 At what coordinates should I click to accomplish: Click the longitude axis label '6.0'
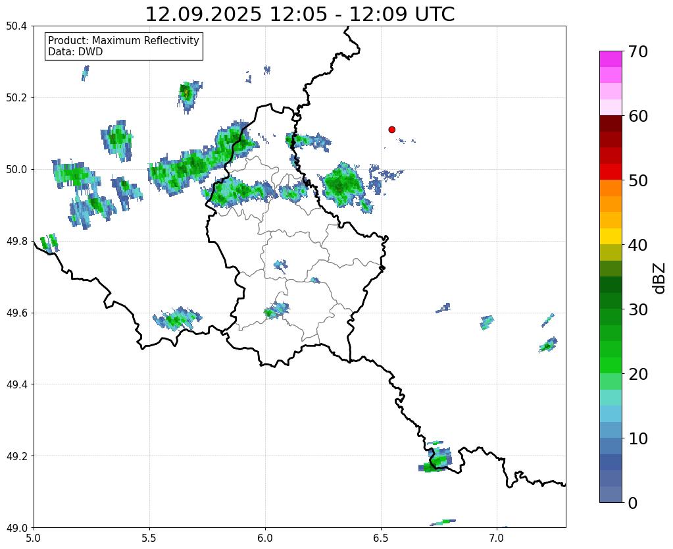(265, 538)
